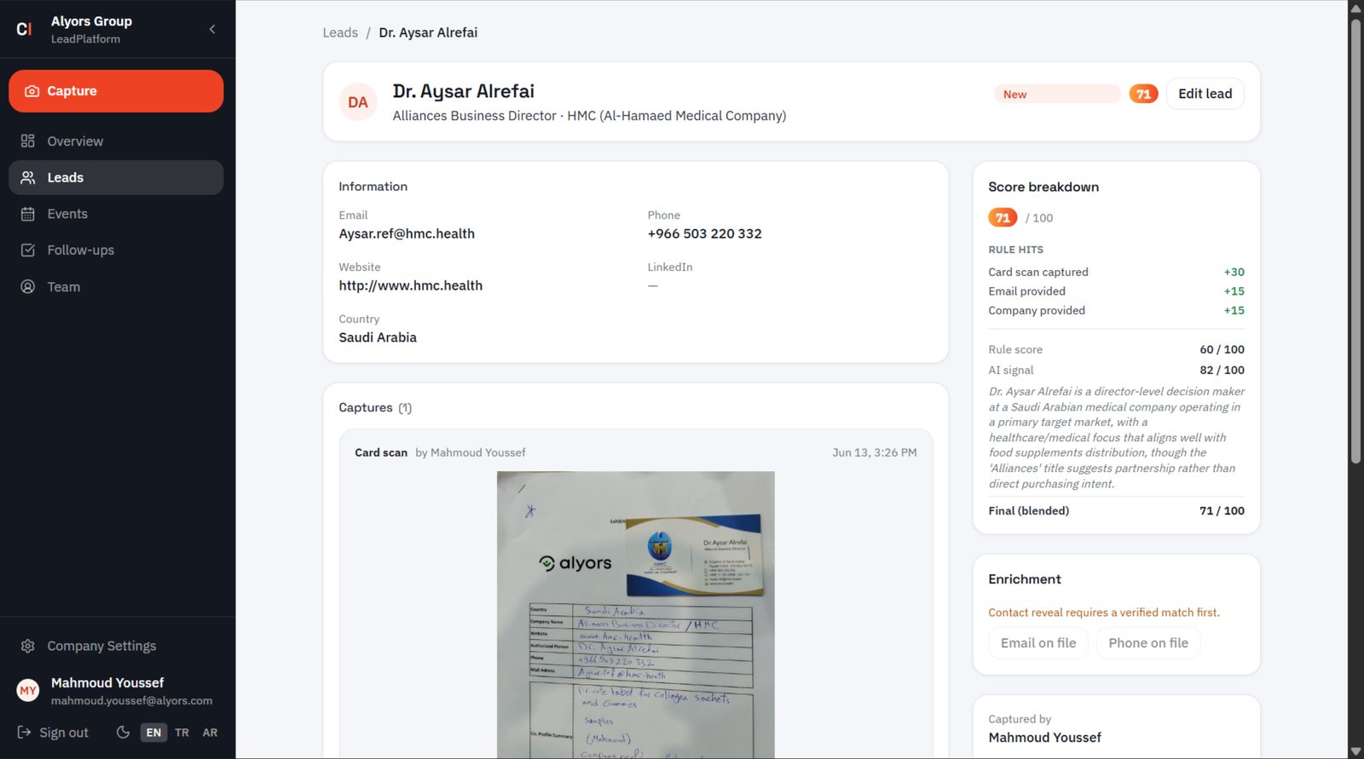Click the scrollbar down arrow
The image size is (1364, 759).
click(1355, 751)
